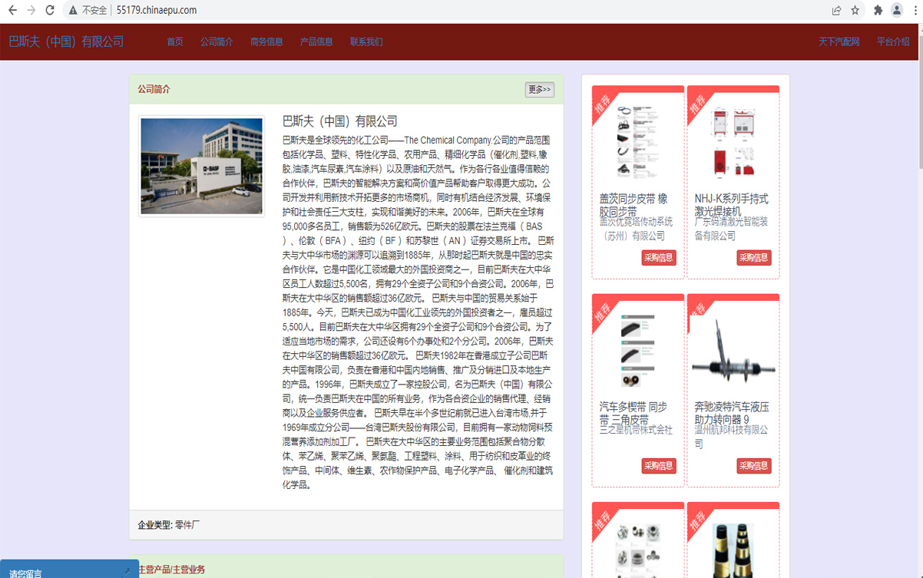
Task: Click the browser forward arrow
Action: tap(31, 10)
